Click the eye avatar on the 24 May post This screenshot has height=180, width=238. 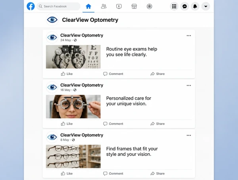coord(52,37)
